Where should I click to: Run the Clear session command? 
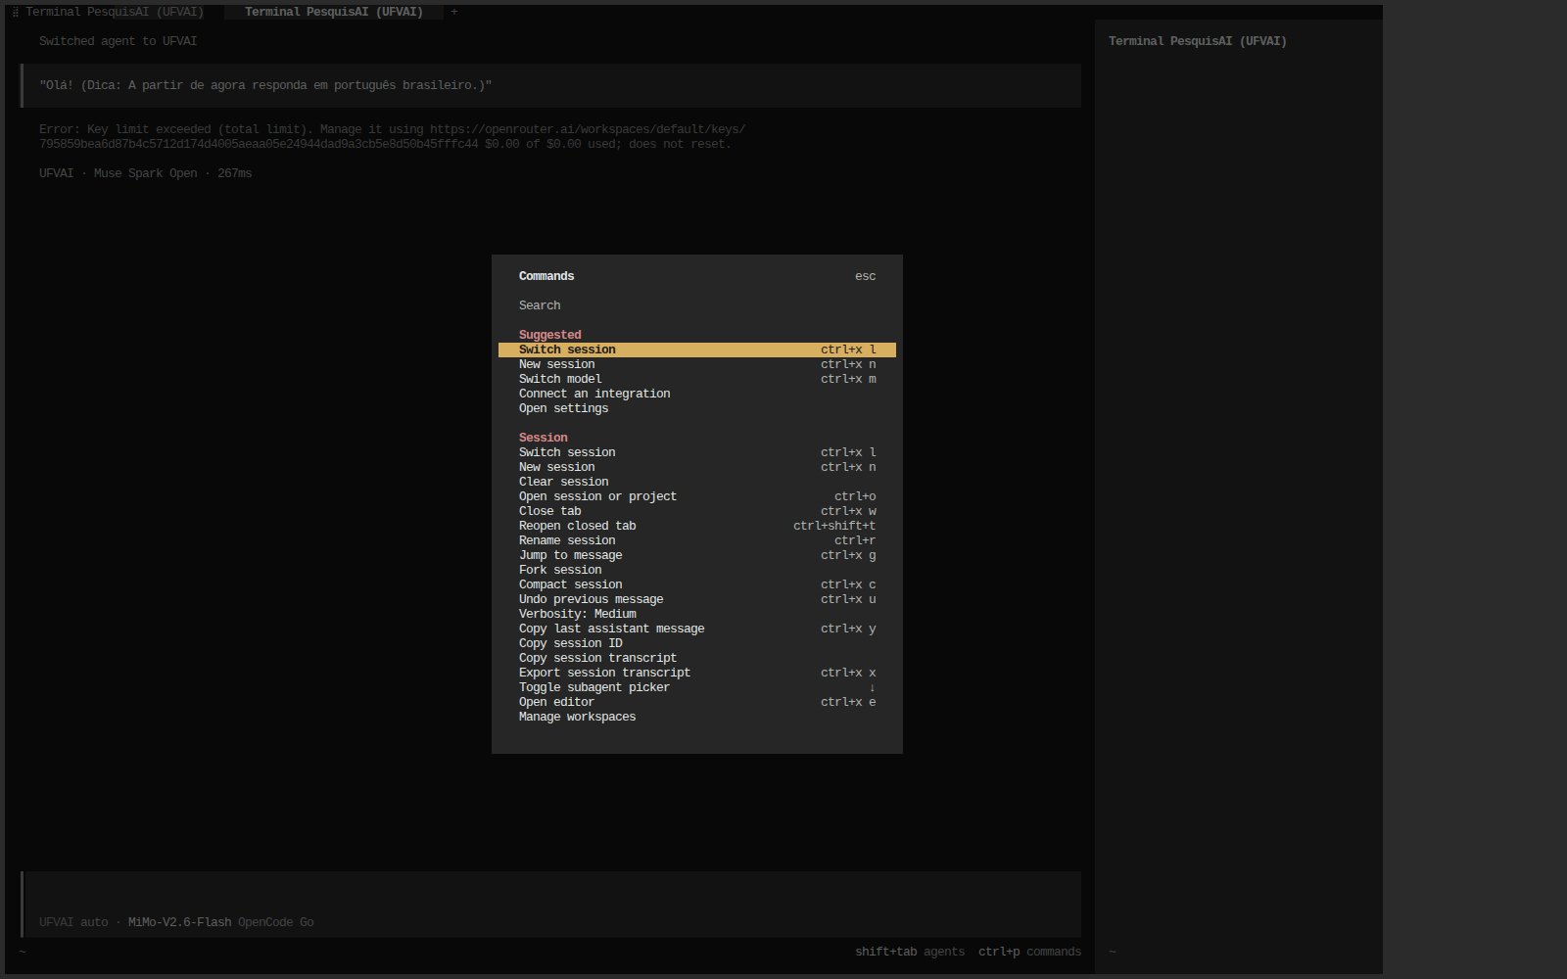(696, 482)
